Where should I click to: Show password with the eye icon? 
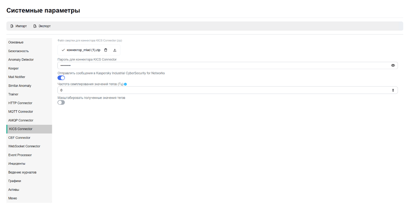[393, 65]
